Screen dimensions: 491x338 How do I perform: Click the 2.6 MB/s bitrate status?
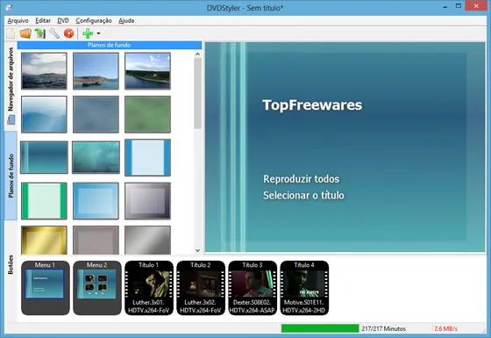click(x=446, y=328)
